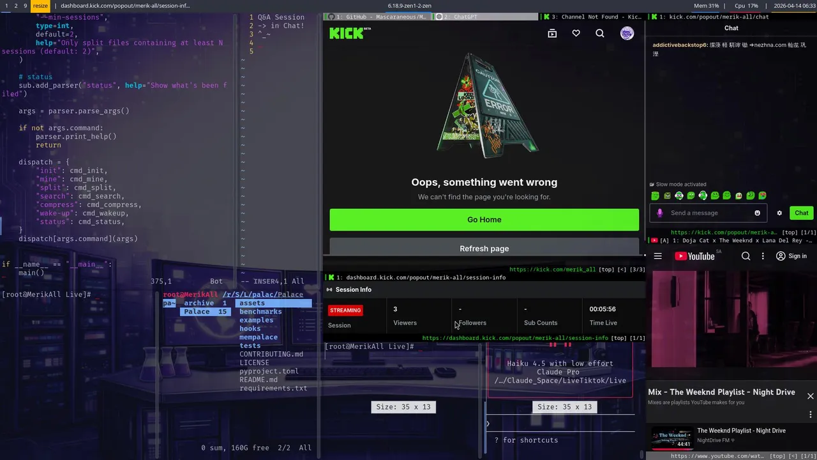Click the Sign in account icon on YouTube

point(781,256)
